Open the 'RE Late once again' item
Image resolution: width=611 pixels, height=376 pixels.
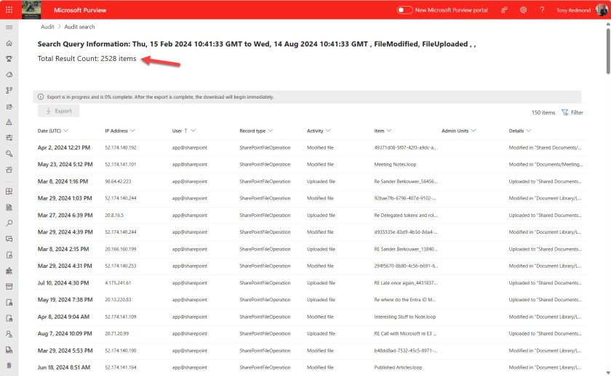click(406, 283)
